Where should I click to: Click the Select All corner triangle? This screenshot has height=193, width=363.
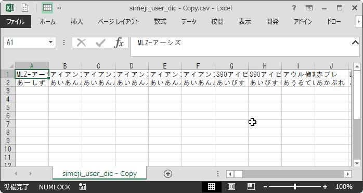[11, 66]
